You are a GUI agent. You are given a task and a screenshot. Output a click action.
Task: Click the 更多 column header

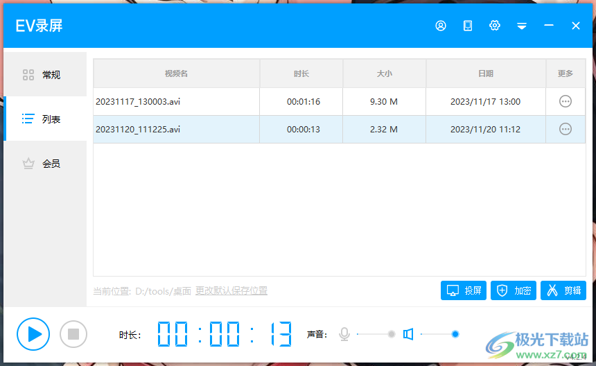[x=566, y=73]
